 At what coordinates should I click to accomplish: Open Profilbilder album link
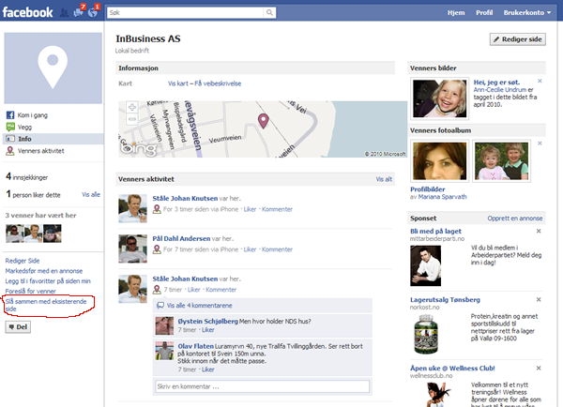point(427,189)
